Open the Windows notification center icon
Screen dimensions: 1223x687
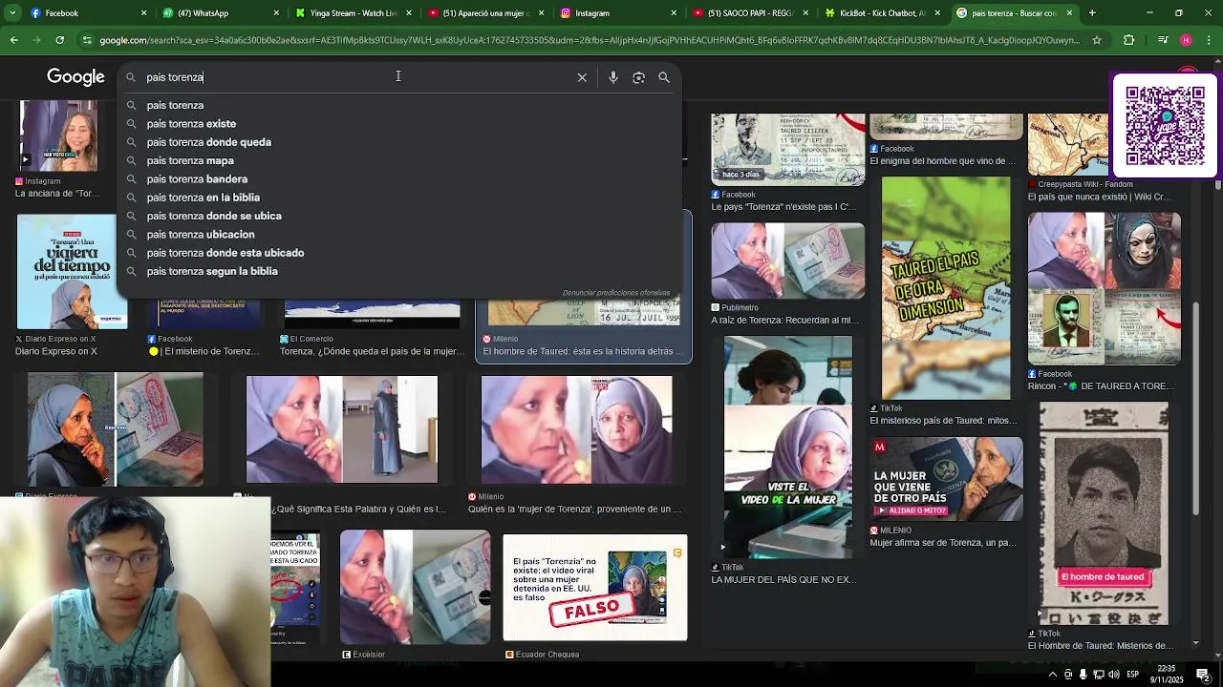pos(1203,675)
